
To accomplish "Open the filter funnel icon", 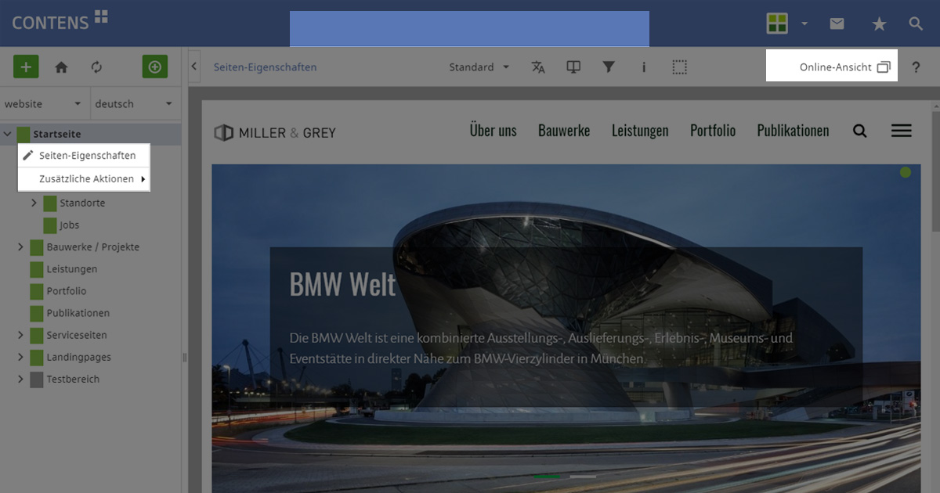I will point(609,67).
